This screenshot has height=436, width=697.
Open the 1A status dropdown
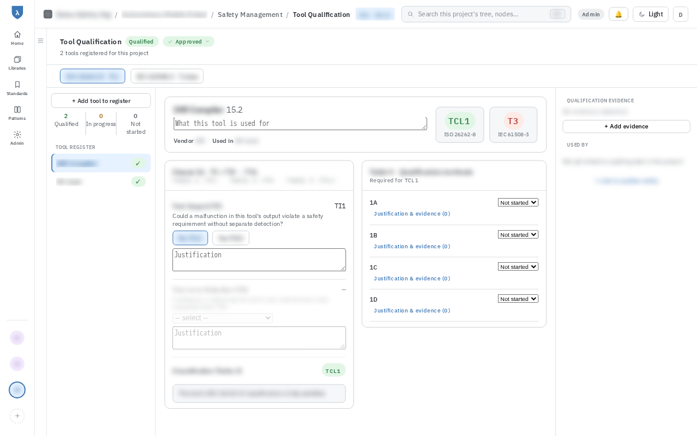[518, 202]
